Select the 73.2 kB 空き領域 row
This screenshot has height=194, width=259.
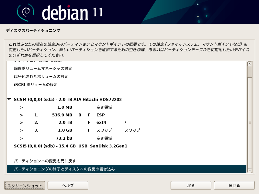pos(127,138)
